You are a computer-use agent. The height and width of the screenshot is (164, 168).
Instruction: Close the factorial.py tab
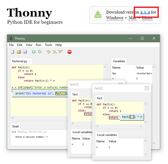(30, 61)
